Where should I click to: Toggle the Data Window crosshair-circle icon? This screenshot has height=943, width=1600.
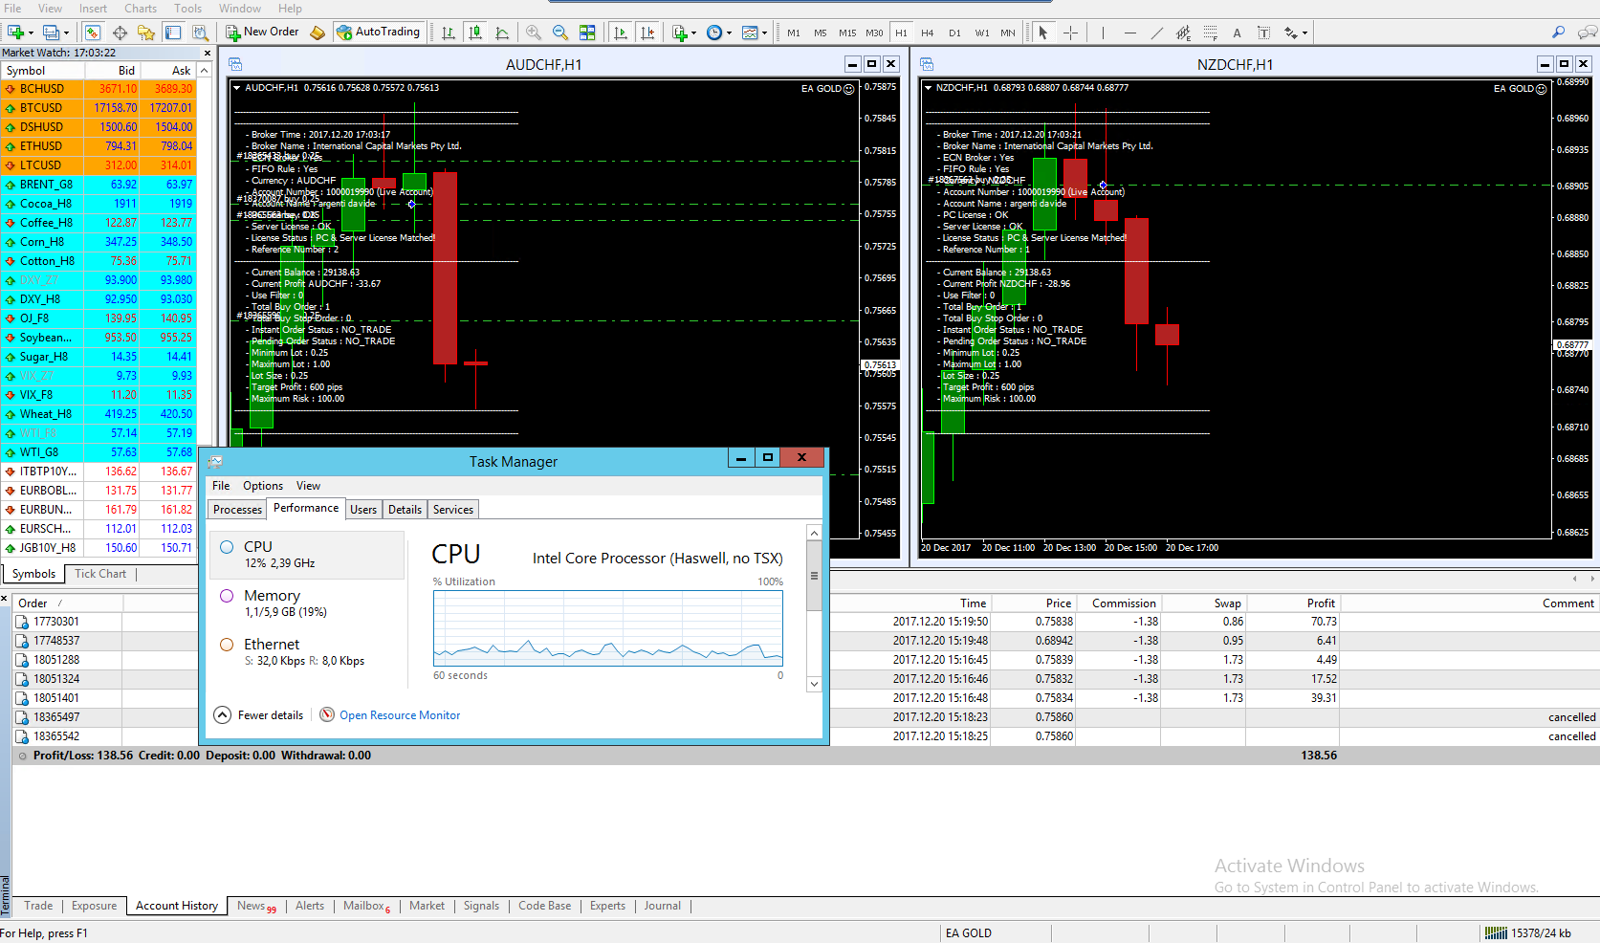tap(120, 33)
